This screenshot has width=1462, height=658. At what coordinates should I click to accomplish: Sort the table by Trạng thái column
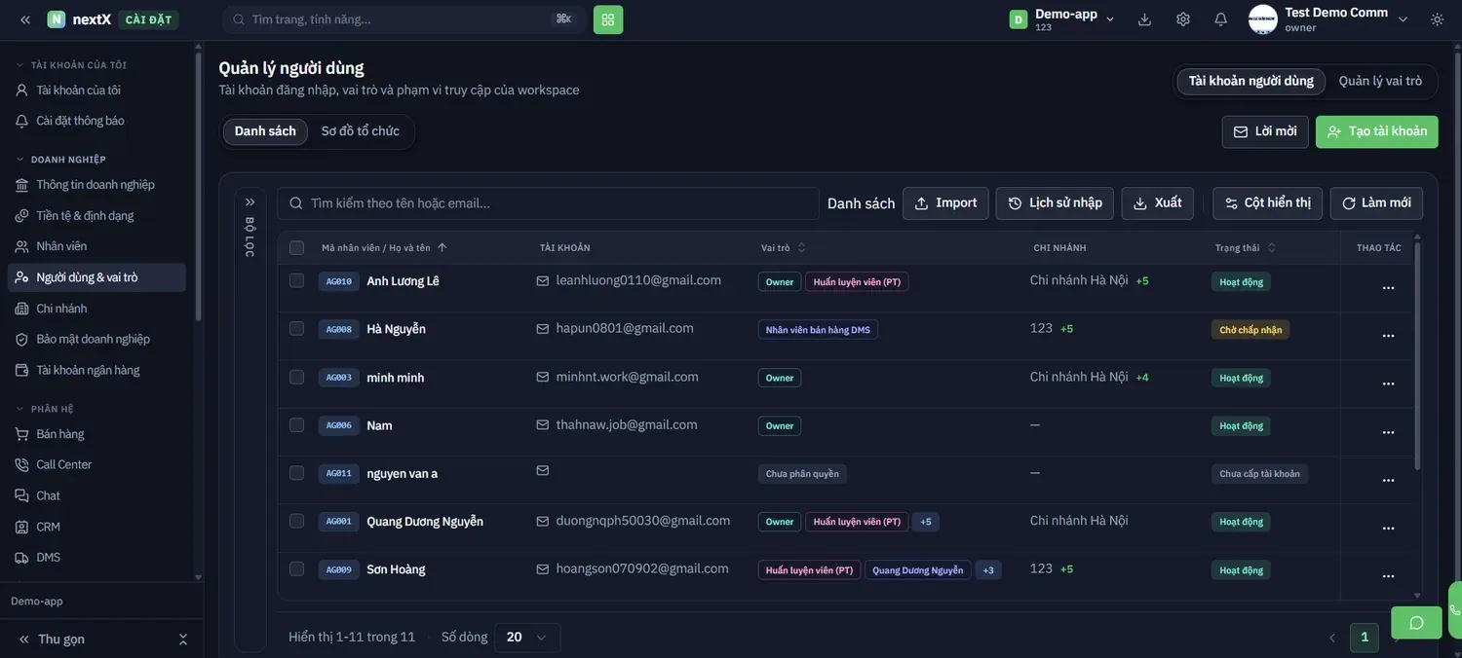pyautogui.click(x=1245, y=247)
